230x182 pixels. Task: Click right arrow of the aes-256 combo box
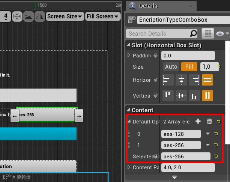(79, 116)
